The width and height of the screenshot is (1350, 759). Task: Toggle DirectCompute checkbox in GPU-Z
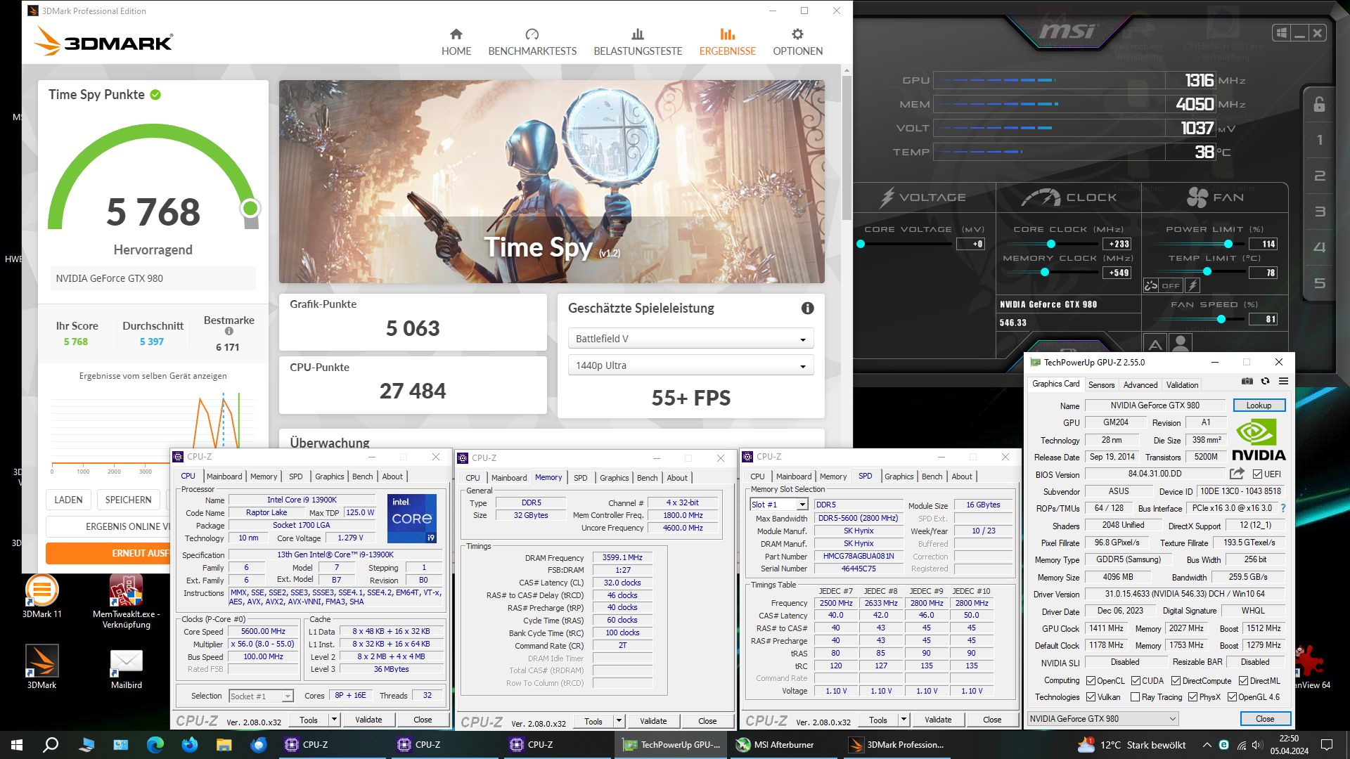coord(1176,680)
